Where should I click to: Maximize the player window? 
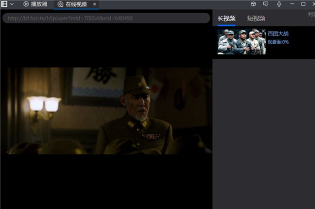pos(303,4)
